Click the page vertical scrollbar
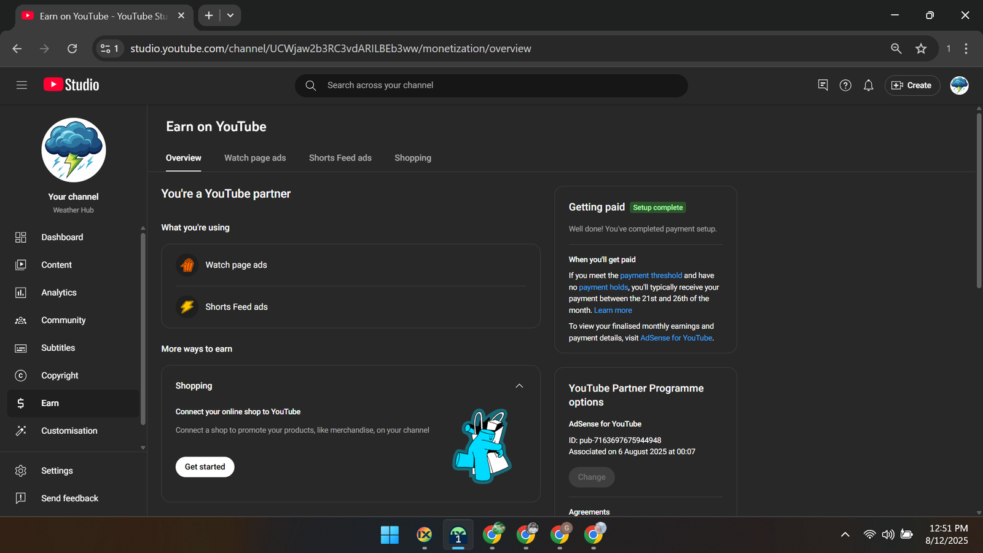This screenshot has height=553, width=983. [979, 200]
